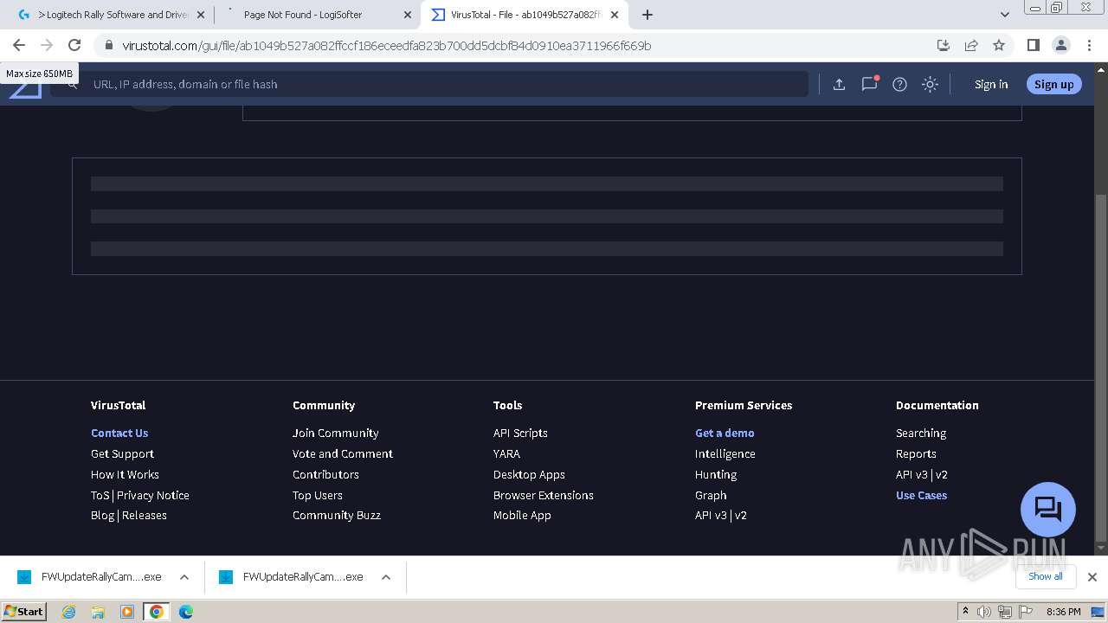The height and width of the screenshot is (623, 1108).
Task: Toggle the light/dark theme icon
Action: pos(930,84)
